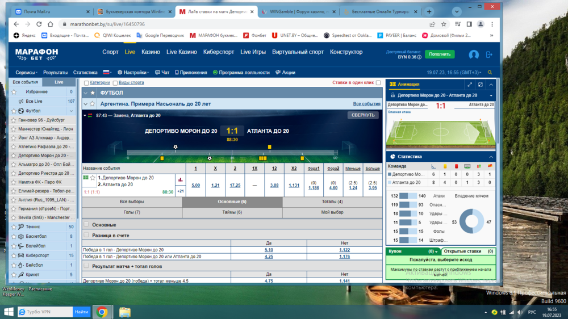Click the logout icon in header
The image size is (568, 319).
pyautogui.click(x=489, y=54)
